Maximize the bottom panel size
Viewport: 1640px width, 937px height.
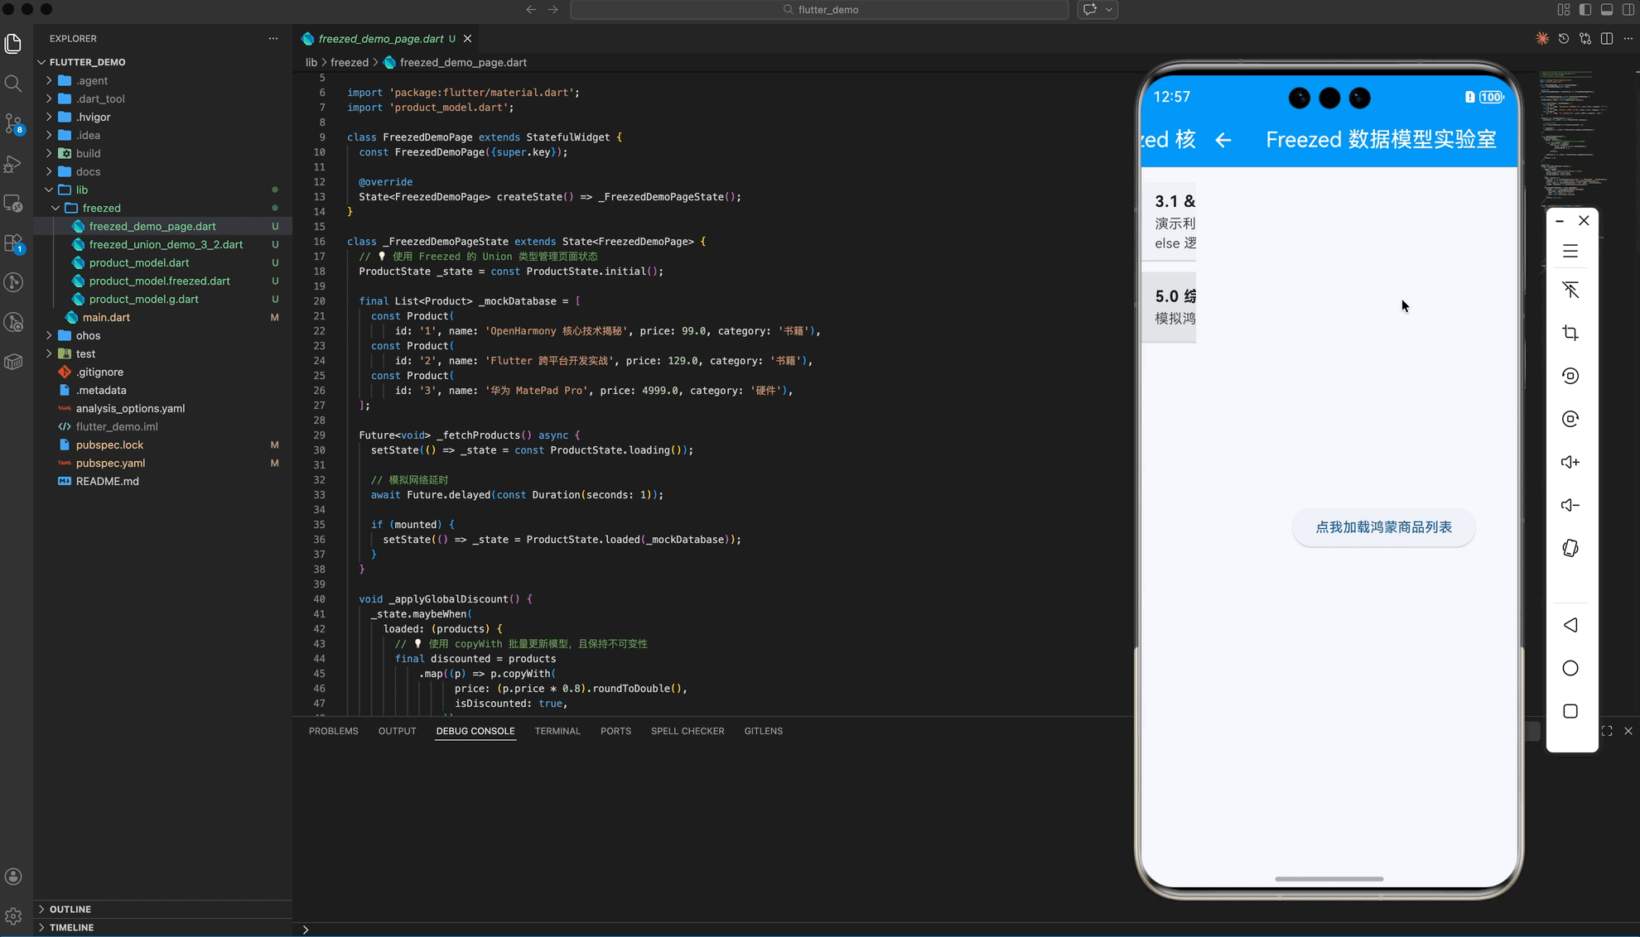pyautogui.click(x=1607, y=731)
